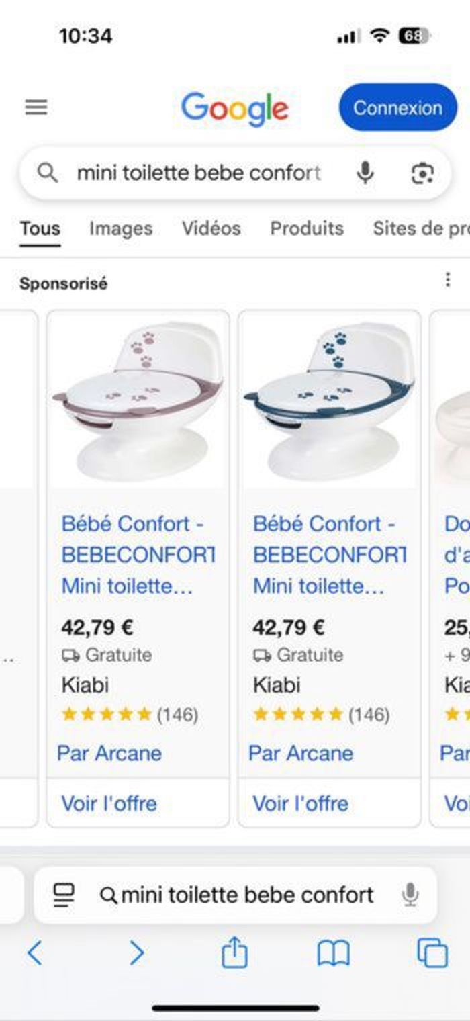Open Google Lens camera search
Screen dimensions: 470x1021
click(x=422, y=173)
